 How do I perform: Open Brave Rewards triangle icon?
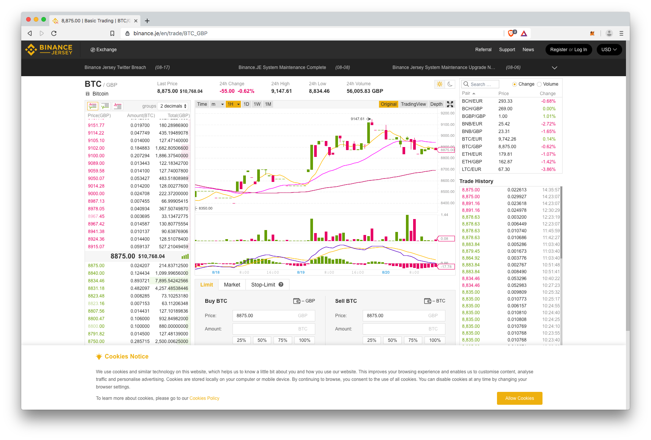tap(524, 33)
